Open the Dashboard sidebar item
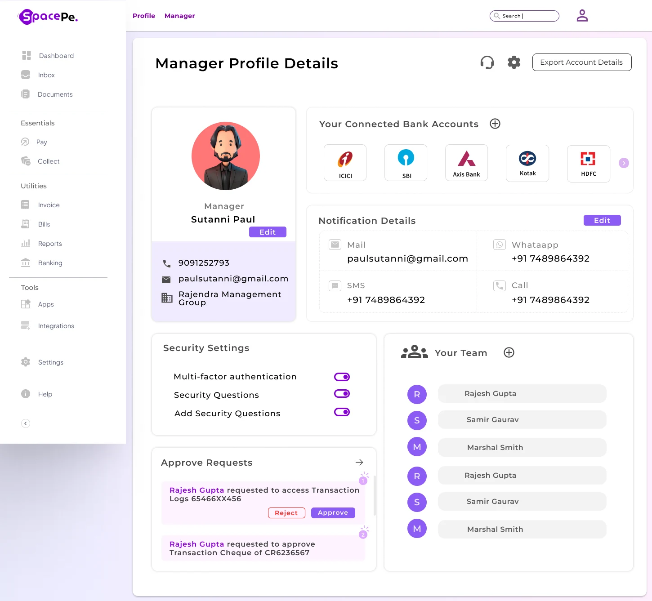 [x=48, y=56]
